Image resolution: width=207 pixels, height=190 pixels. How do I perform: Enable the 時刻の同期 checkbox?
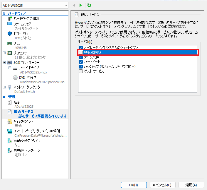point(81,52)
